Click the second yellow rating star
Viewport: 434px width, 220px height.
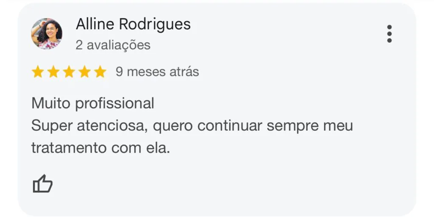(53, 72)
